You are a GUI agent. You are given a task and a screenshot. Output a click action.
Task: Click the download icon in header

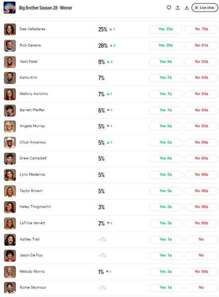click(187, 7)
